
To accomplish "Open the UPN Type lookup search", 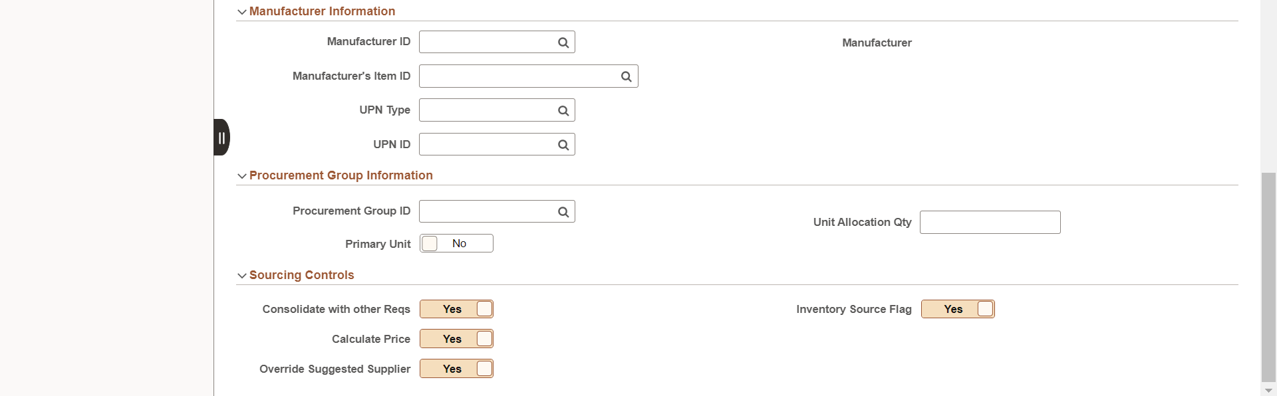I will [x=563, y=110].
